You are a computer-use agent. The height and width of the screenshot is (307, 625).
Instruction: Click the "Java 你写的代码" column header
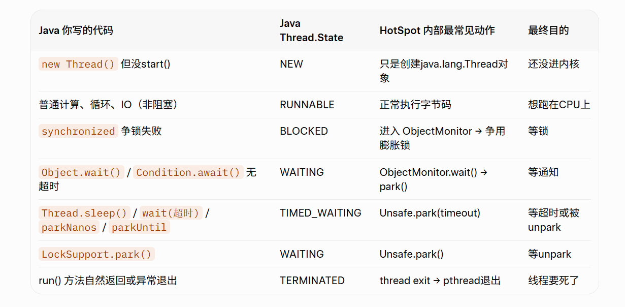coord(76,30)
